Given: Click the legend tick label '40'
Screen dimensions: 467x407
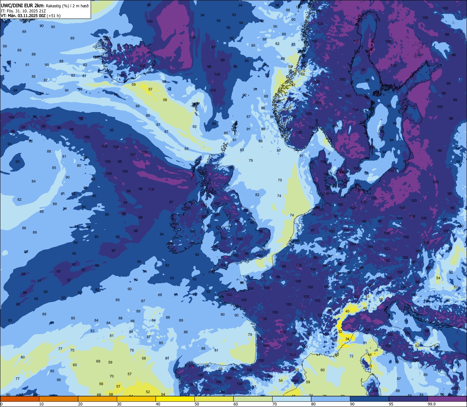Looking at the screenshot, I should pos(158,404).
